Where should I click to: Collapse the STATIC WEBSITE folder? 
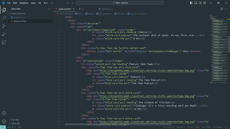pos(18,14)
